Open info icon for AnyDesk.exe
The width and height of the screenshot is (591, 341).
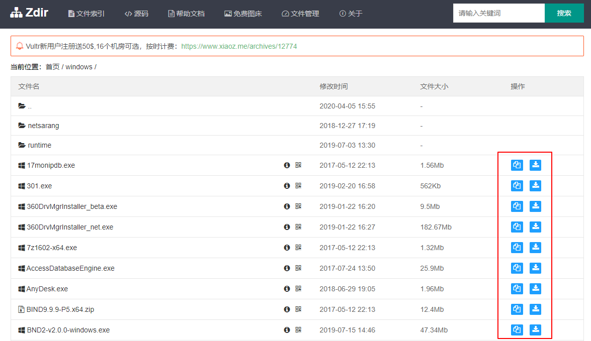tap(287, 289)
